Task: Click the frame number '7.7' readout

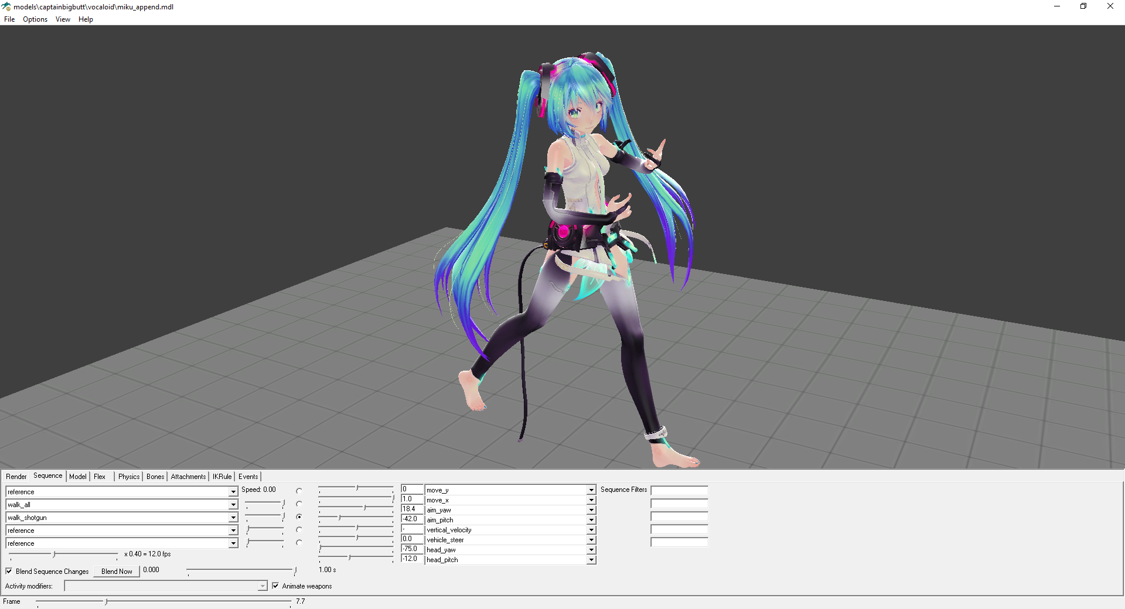Action: click(301, 601)
